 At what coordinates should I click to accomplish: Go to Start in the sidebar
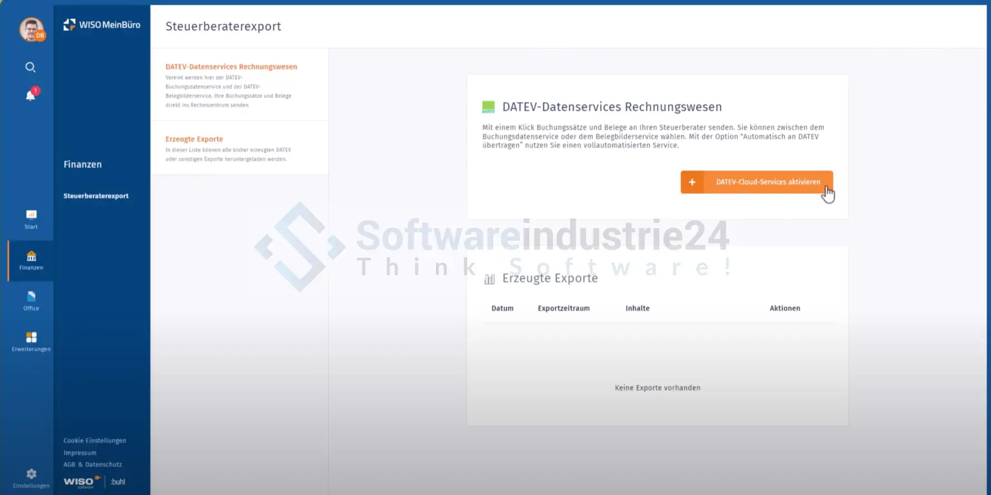point(31,219)
